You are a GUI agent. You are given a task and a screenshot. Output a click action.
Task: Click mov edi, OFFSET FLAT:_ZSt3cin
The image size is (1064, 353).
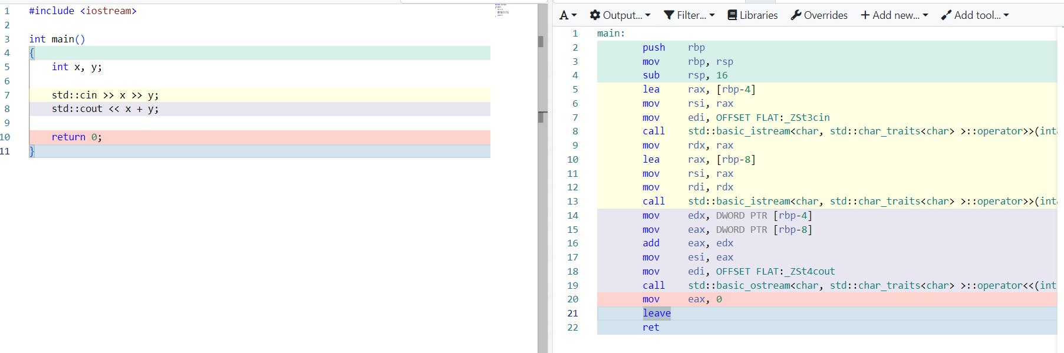[736, 118]
